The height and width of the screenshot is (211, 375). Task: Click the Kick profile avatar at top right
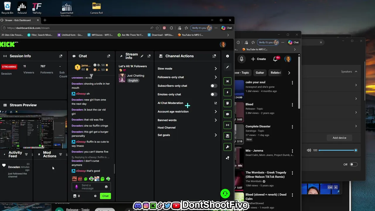click(223, 44)
